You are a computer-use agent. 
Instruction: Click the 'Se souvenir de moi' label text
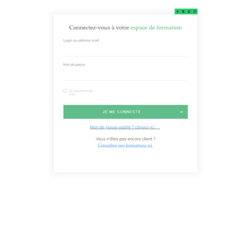point(81,92)
